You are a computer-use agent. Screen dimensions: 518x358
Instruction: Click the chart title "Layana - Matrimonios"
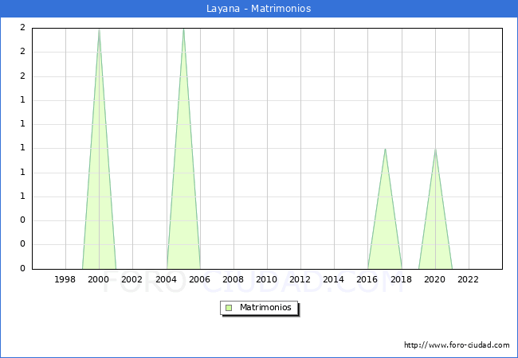259,8
